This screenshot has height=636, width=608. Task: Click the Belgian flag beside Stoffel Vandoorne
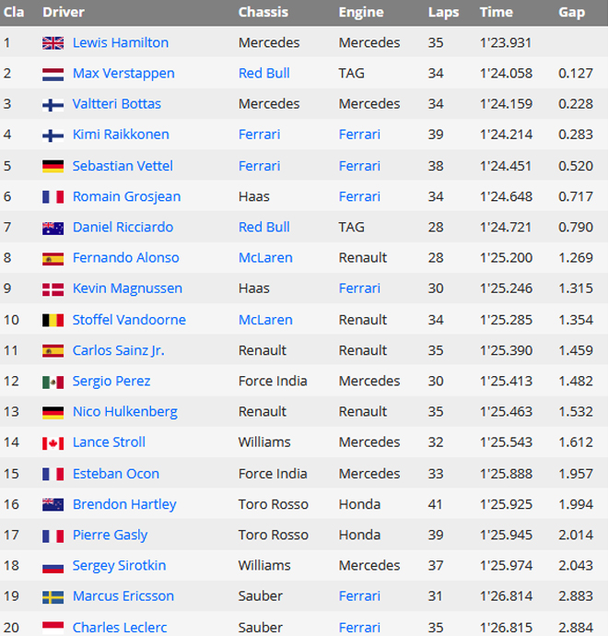pos(53,320)
